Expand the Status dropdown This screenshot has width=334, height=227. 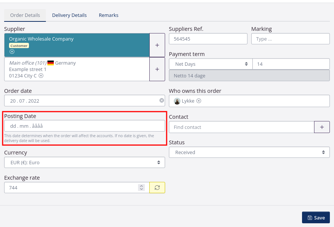[249, 152]
